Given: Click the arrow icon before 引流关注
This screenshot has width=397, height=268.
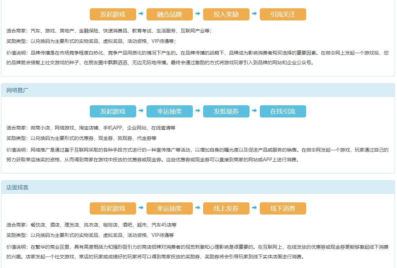Looking at the screenshot, I should coord(255,14).
